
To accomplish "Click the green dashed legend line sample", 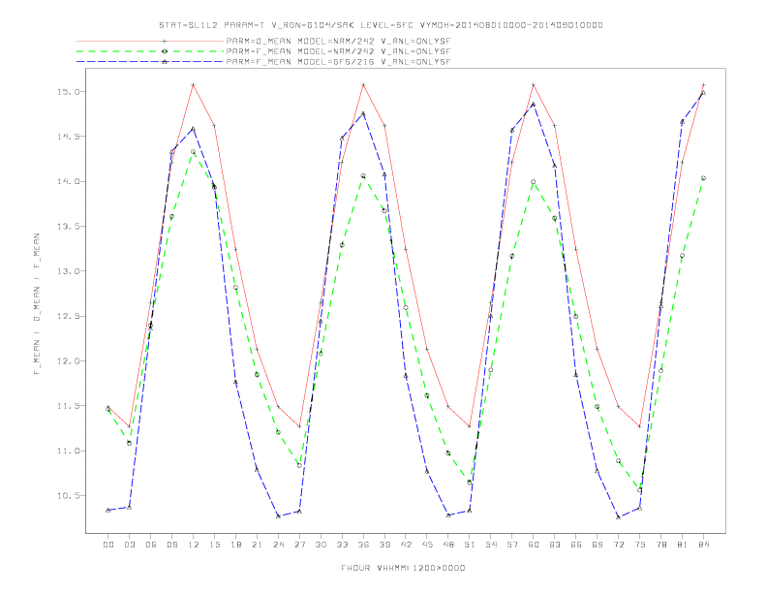I will (150, 51).
